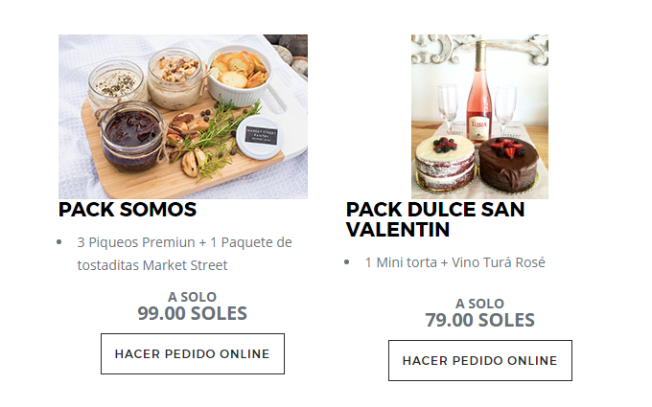Select the PACK DULCE SAN VALENTIN title
This screenshot has width=652, height=407.
tap(435, 219)
